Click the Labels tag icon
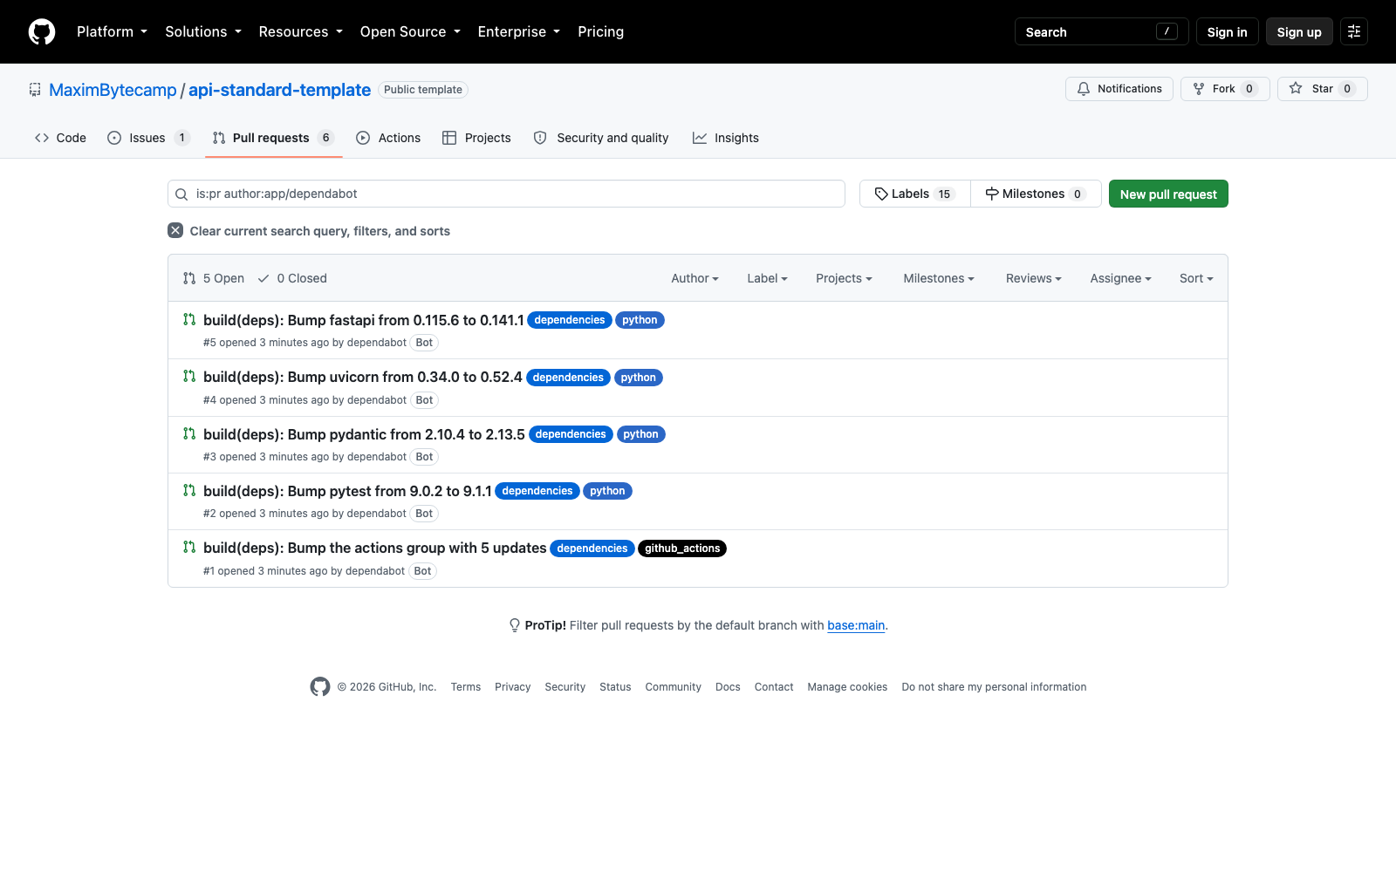 click(881, 194)
